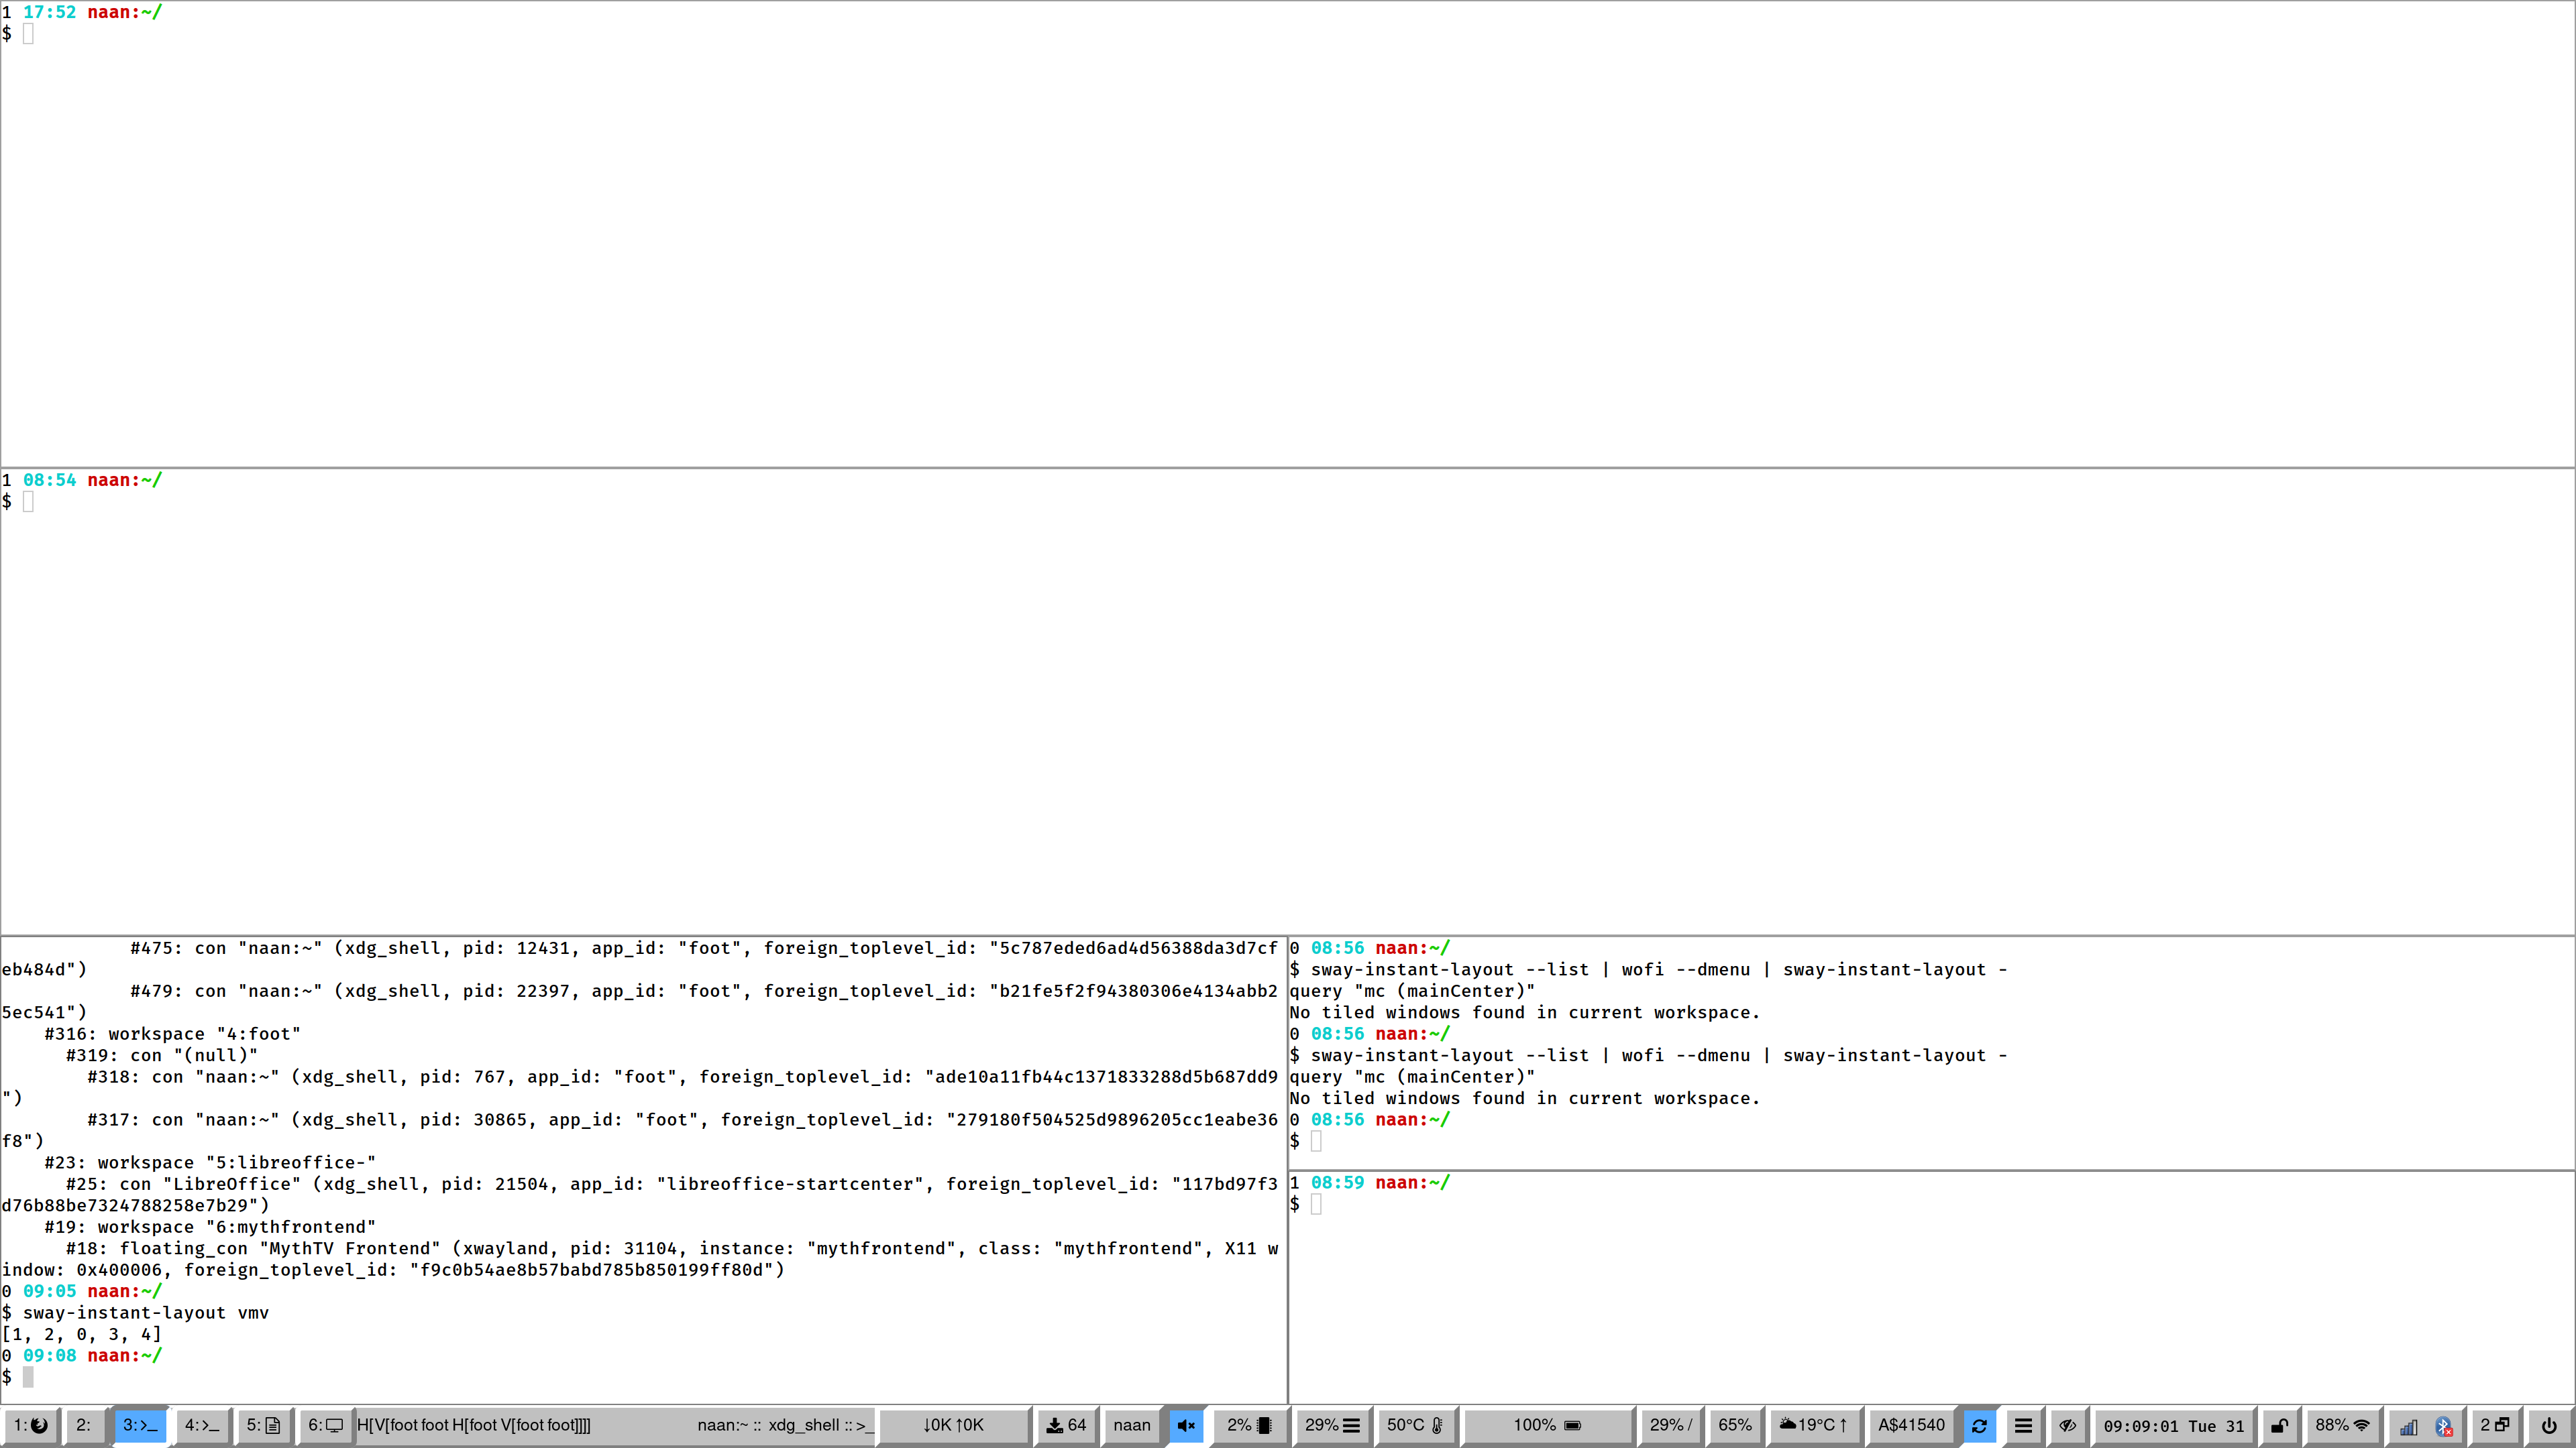
Task: Switch to workspace 4 terminal
Action: [201, 1425]
